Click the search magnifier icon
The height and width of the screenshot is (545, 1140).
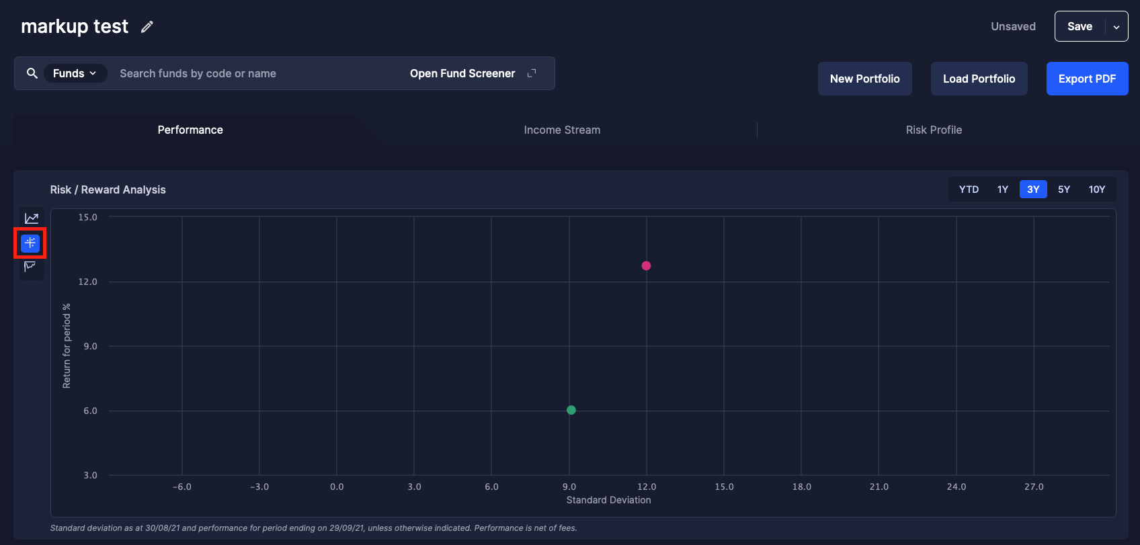point(32,73)
